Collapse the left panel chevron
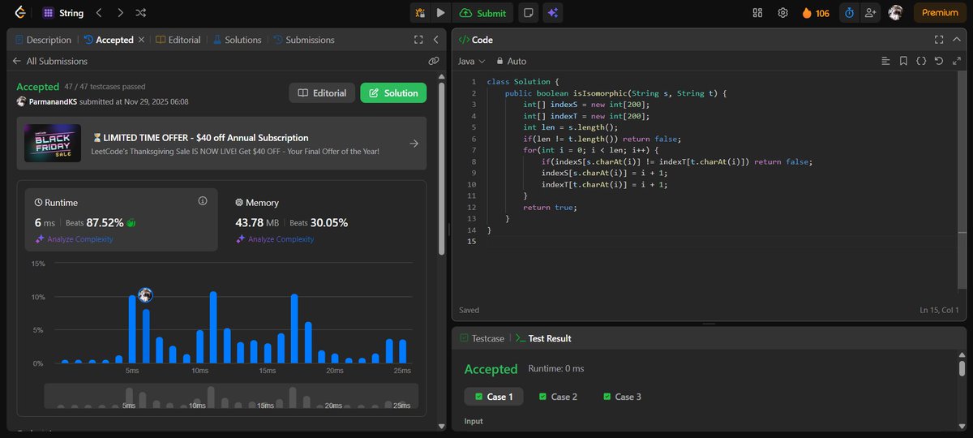The image size is (973, 438). (x=435, y=40)
